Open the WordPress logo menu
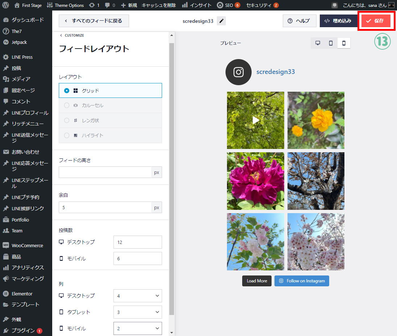The height and width of the screenshot is (336, 397). click(x=5, y=5)
